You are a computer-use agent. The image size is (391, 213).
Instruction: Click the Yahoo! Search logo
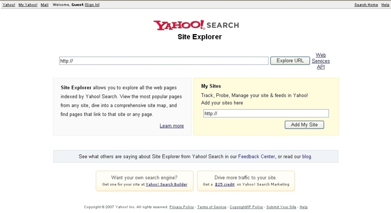(196, 25)
